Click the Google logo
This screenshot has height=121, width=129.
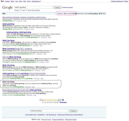[x=8, y=8]
